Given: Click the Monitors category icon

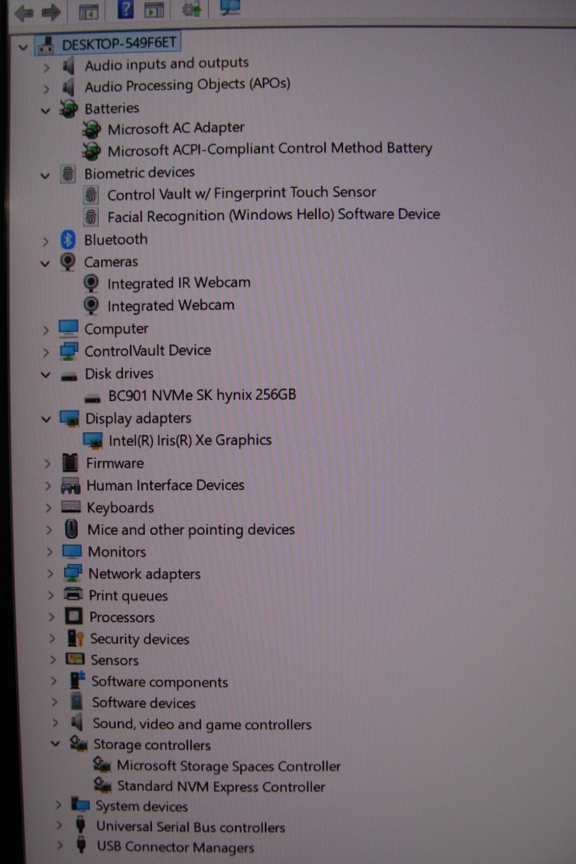Looking at the screenshot, I should (x=72, y=551).
